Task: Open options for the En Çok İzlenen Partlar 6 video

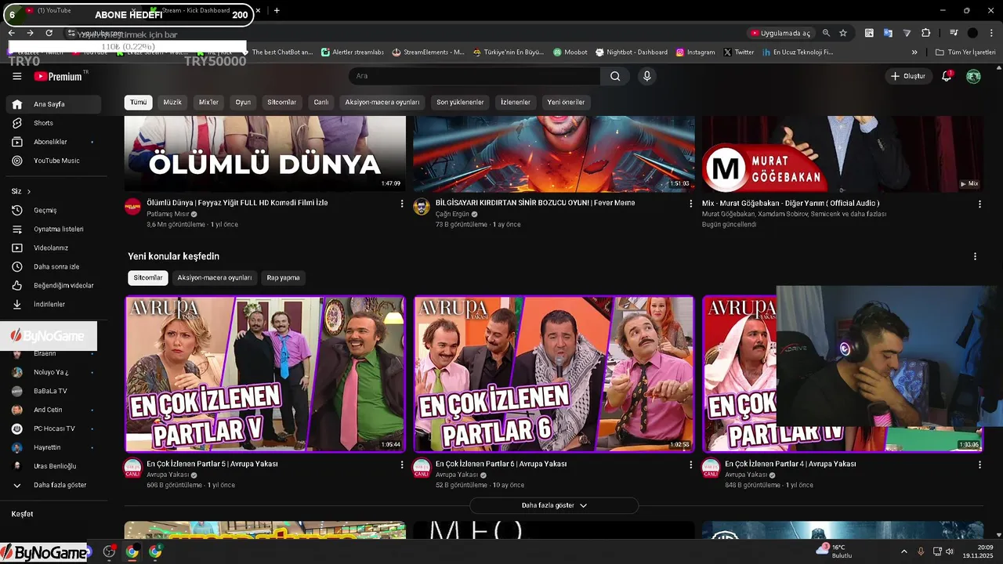Action: [x=691, y=465]
